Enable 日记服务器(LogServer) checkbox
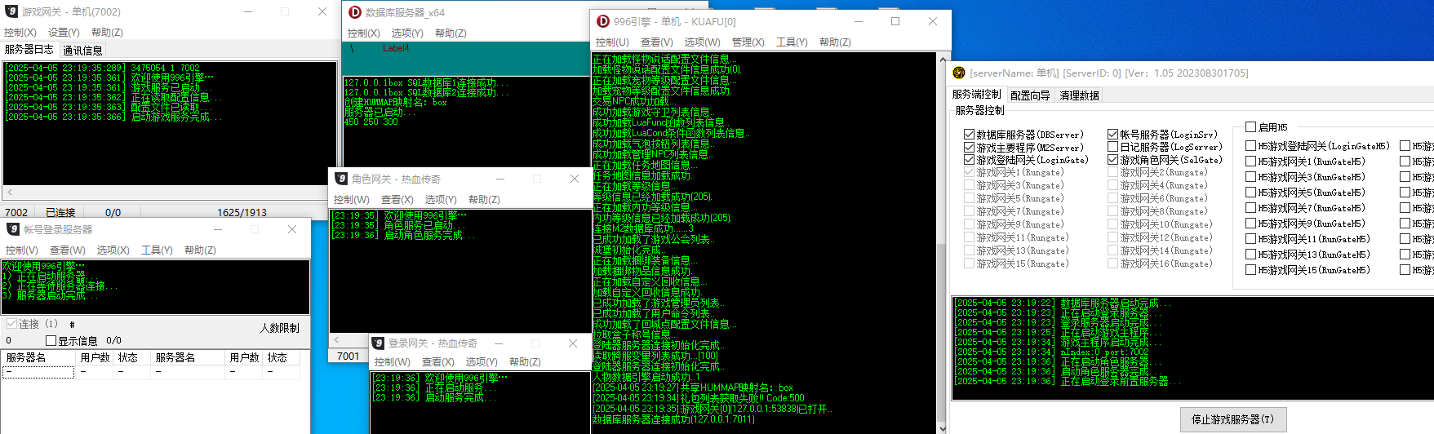 [1112, 147]
